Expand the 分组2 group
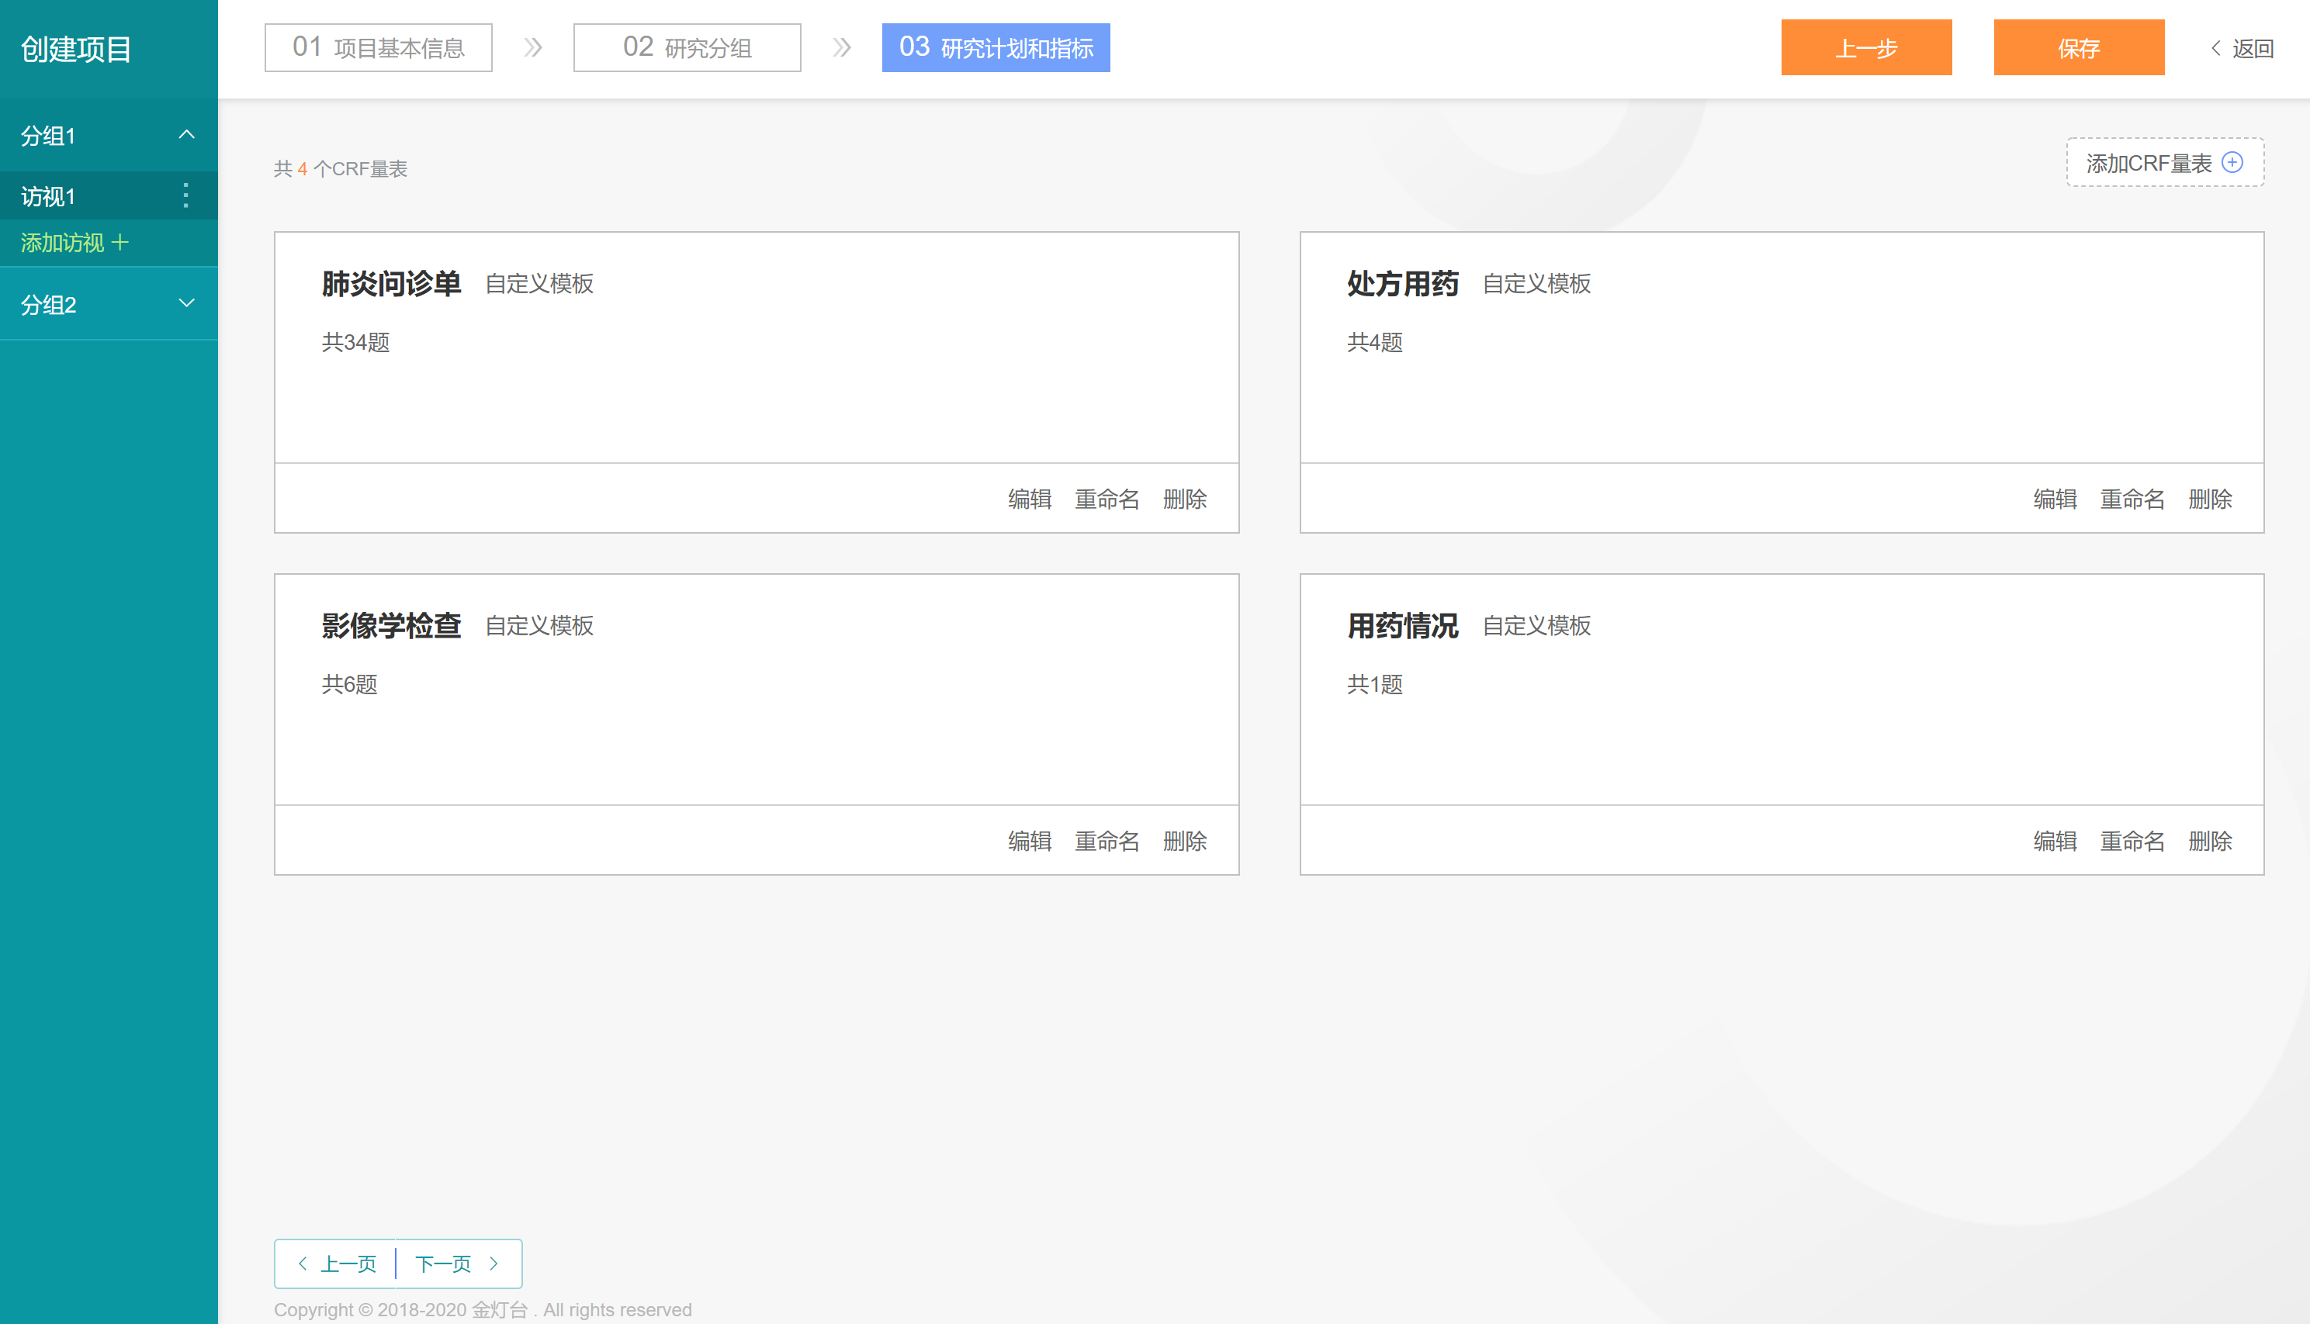Image resolution: width=2310 pixels, height=1324 pixels. pos(186,304)
